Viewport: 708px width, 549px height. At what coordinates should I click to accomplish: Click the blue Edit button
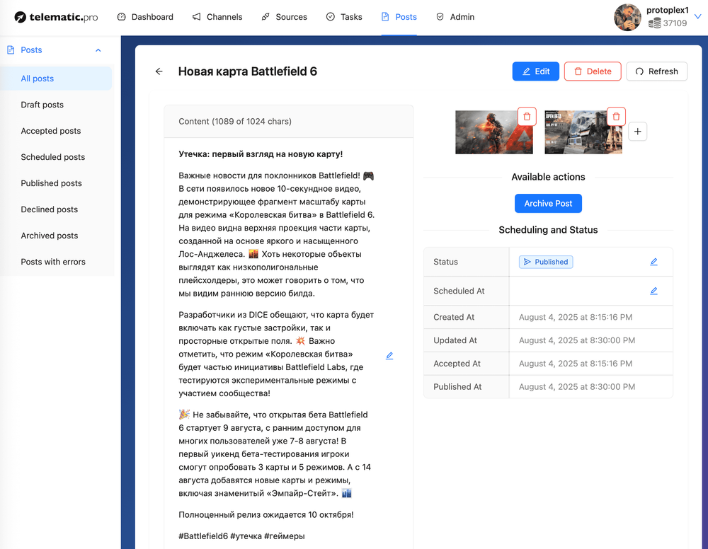535,71
